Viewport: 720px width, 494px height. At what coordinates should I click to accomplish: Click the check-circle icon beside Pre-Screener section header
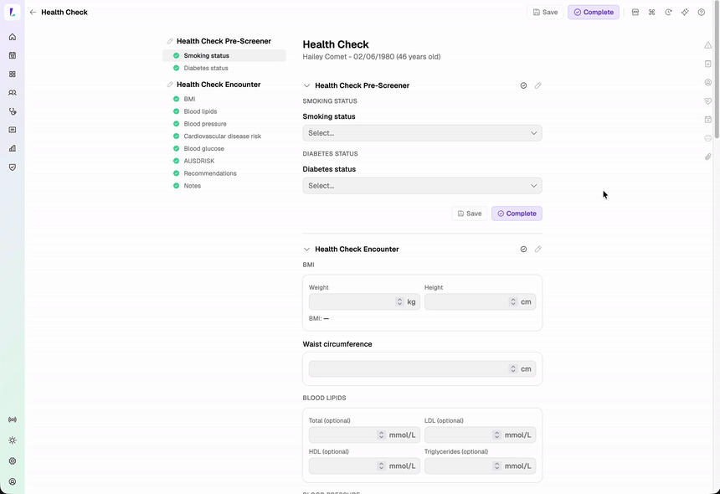click(x=523, y=85)
